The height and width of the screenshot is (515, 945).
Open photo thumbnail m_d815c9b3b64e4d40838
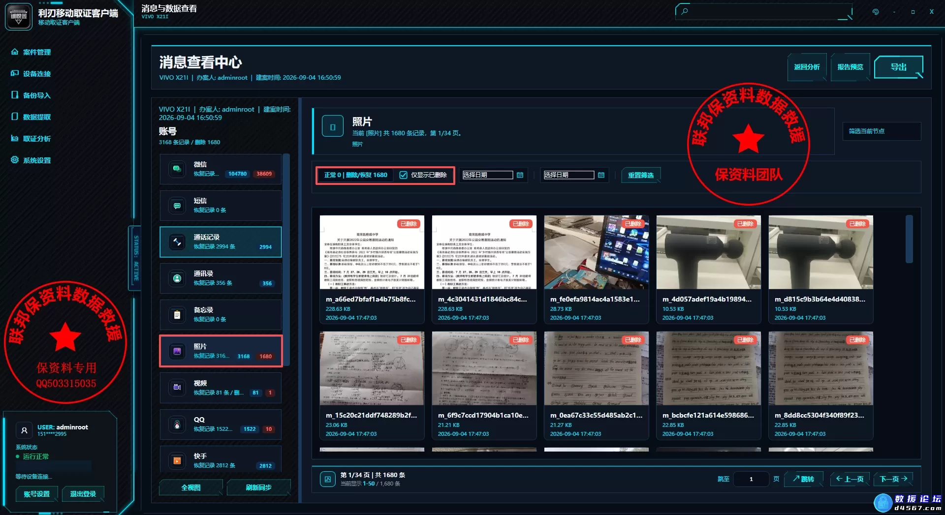pyautogui.click(x=821, y=252)
